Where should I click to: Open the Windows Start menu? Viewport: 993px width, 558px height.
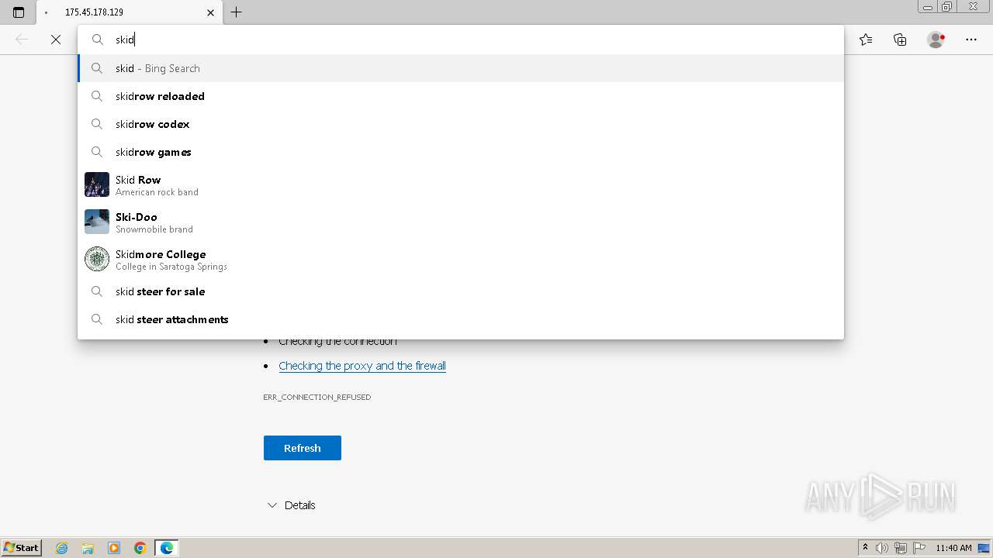[22, 548]
